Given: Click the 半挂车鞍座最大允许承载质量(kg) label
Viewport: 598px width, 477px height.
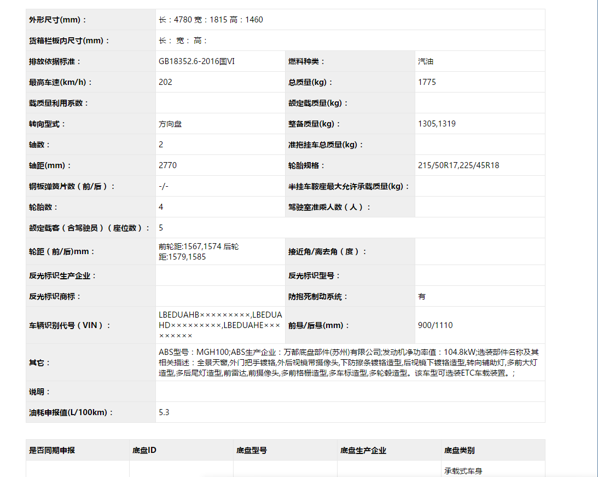Looking at the screenshot, I should click(349, 186).
